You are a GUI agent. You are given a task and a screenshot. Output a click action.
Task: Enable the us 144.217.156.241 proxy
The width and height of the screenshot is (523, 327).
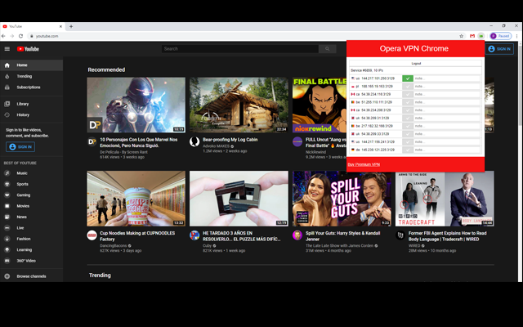pos(408,141)
